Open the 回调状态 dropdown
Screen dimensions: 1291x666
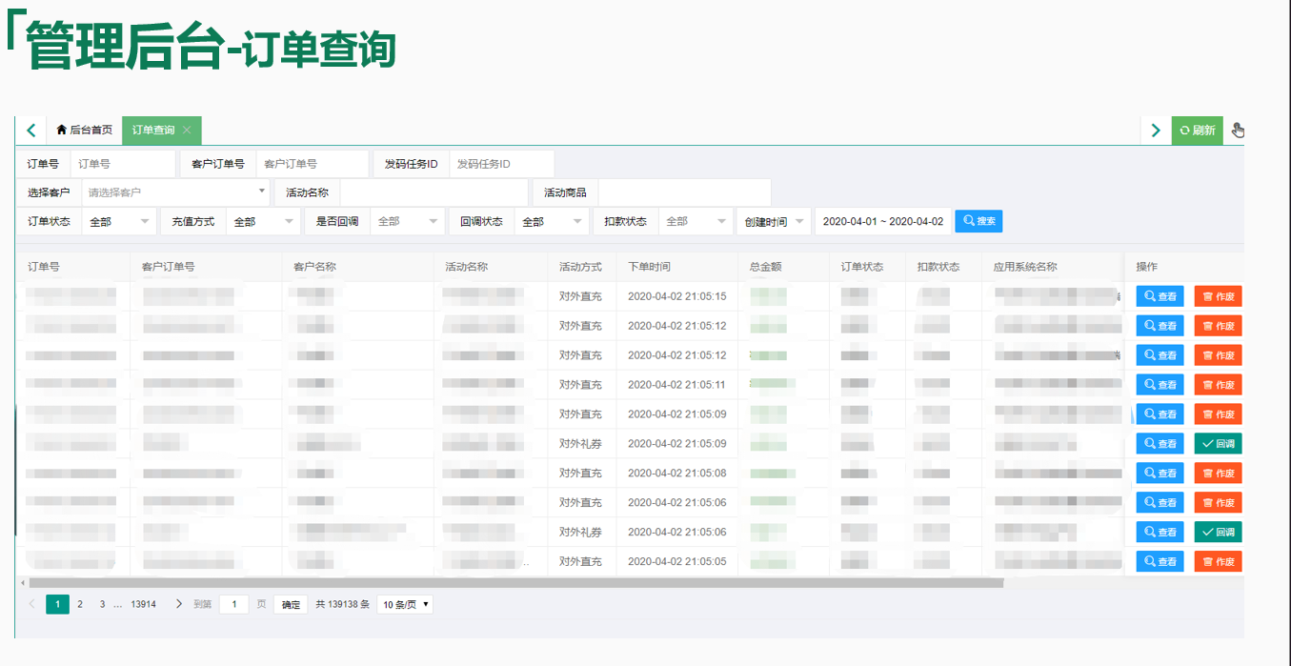pos(552,222)
